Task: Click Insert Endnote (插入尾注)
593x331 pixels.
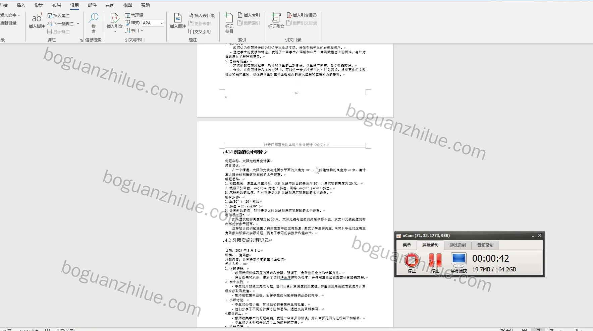Action: [x=58, y=15]
